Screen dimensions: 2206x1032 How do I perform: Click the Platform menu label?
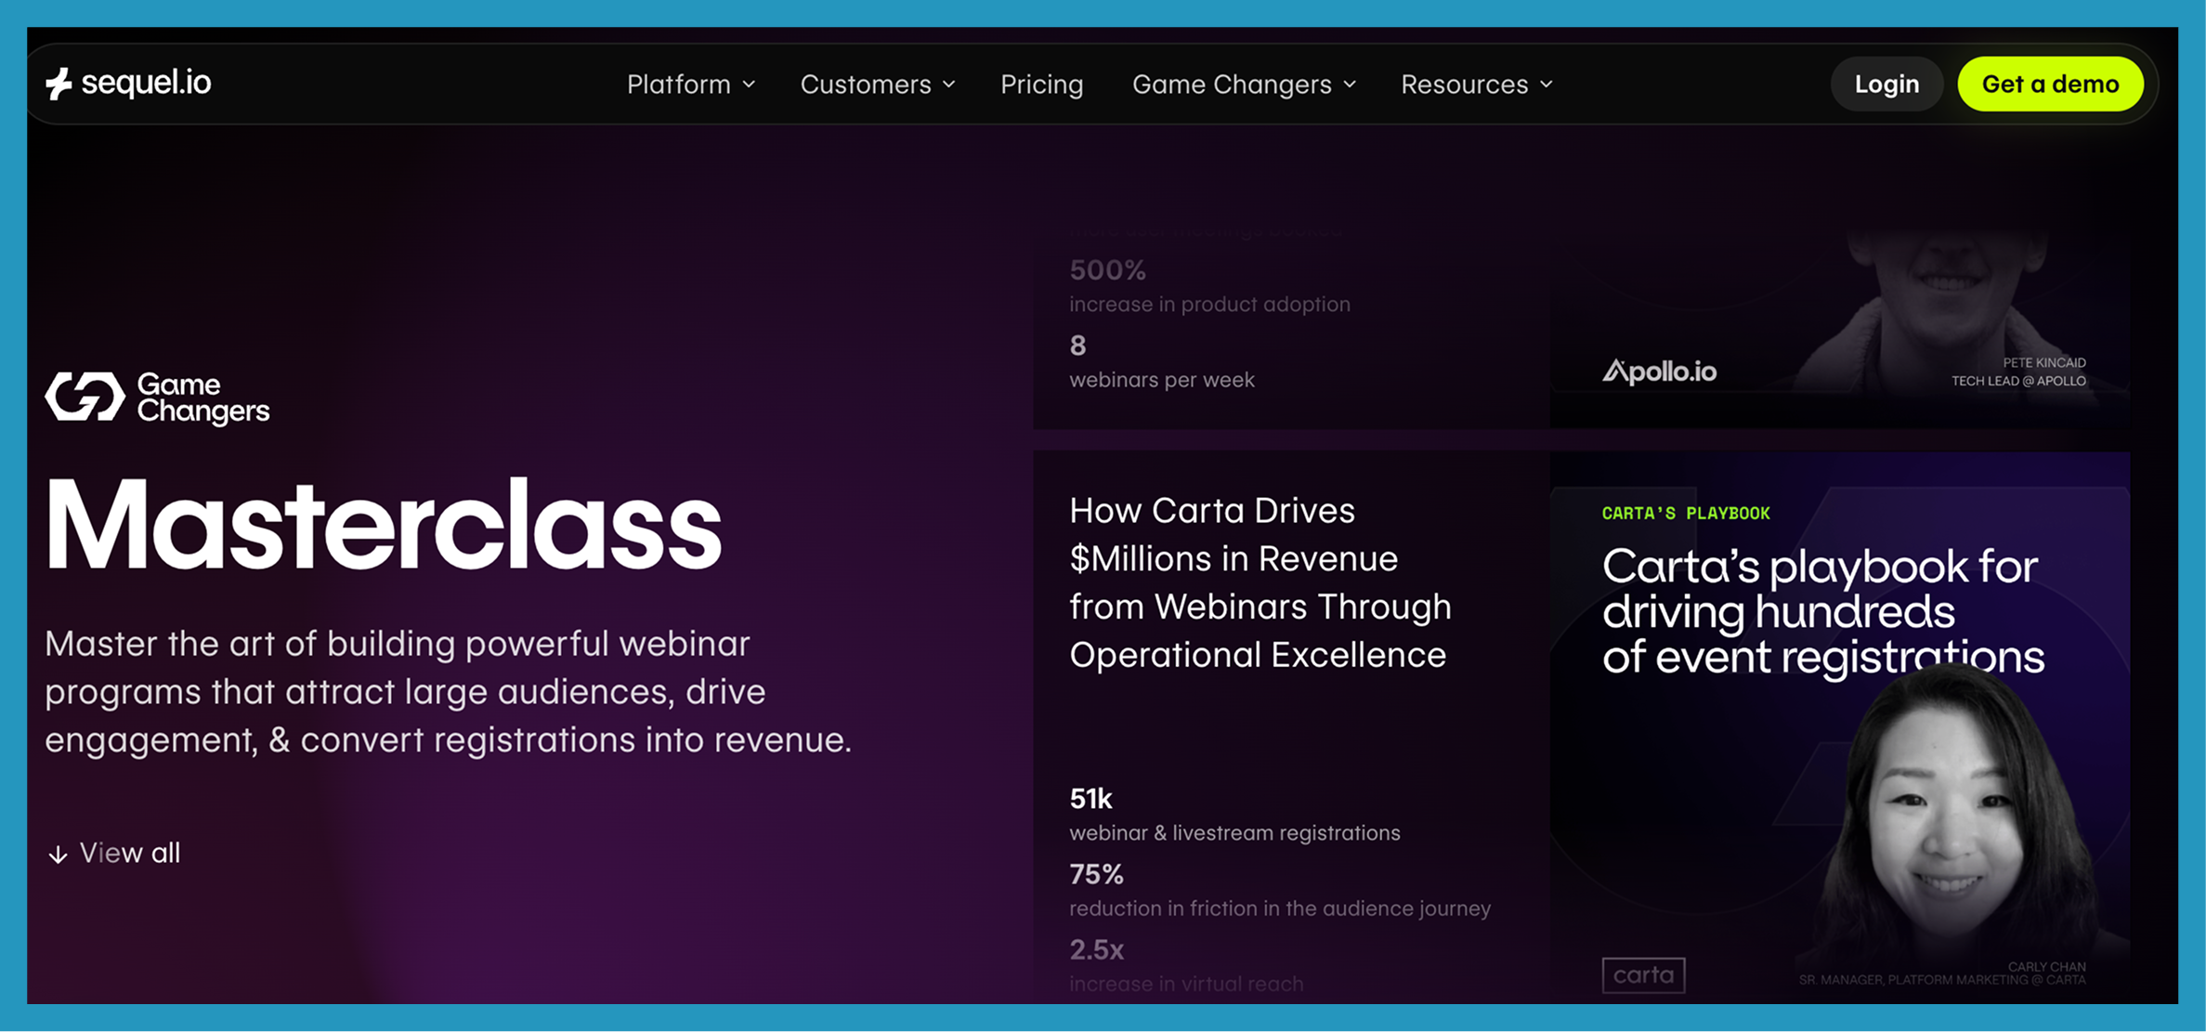[678, 85]
